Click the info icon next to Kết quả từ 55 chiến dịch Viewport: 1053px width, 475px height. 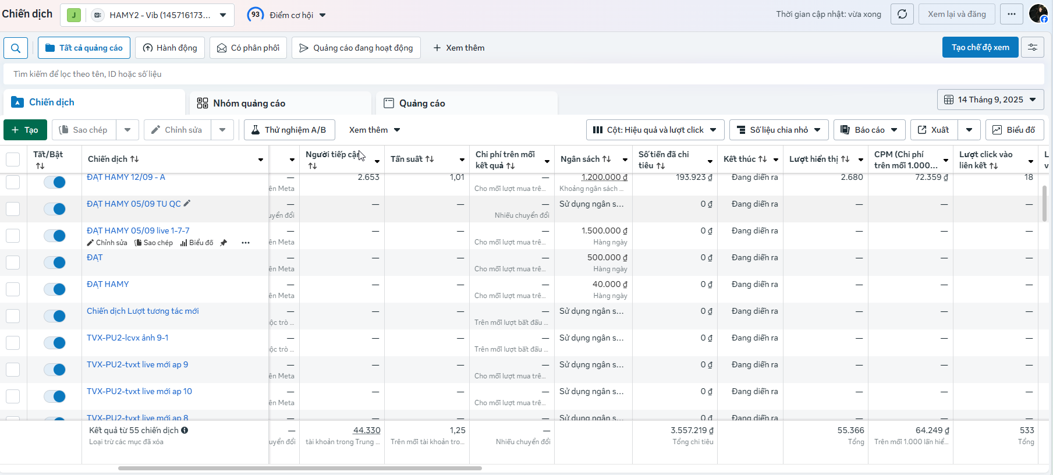(x=185, y=430)
